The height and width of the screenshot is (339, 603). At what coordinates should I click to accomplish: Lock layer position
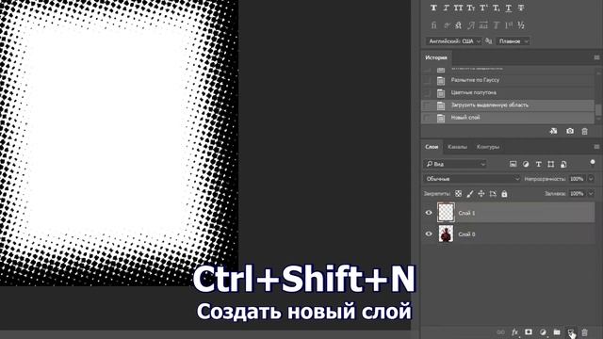click(x=481, y=194)
